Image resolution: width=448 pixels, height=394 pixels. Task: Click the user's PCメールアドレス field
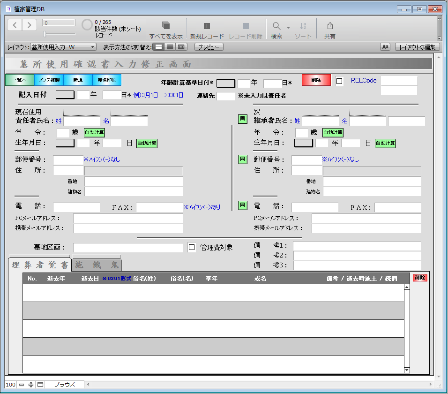[128, 218]
